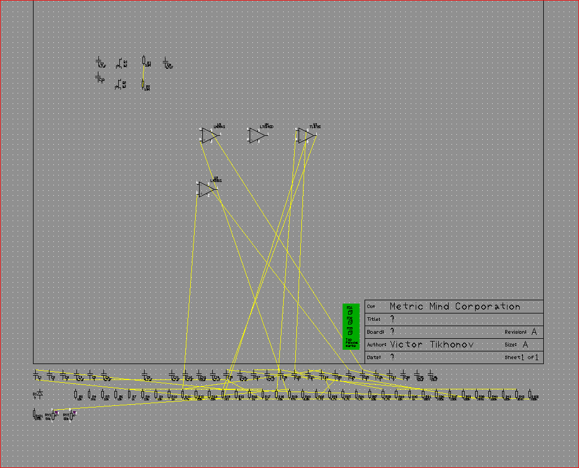The image size is (579, 468).
Task: Select the TL-labeled op-amp on the right
Action: pyautogui.click(x=305, y=135)
